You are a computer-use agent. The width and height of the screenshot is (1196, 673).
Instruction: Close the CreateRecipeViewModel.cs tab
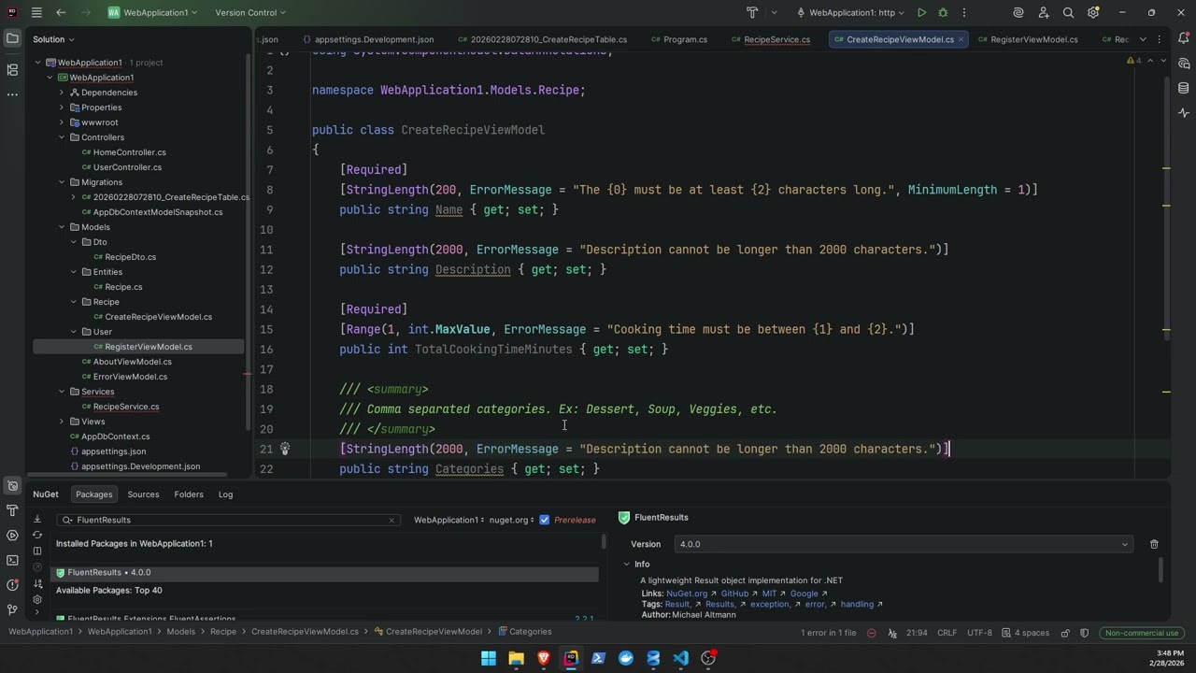click(962, 39)
